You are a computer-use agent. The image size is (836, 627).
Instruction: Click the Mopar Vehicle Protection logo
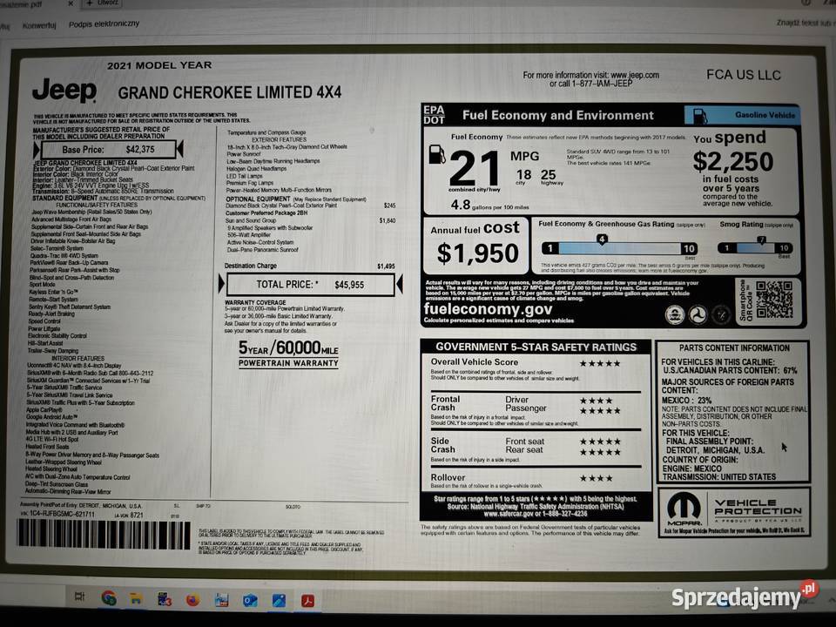click(x=734, y=512)
